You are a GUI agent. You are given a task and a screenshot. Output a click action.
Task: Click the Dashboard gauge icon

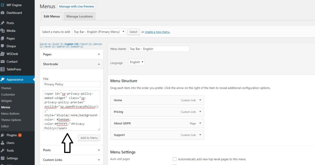(2, 13)
